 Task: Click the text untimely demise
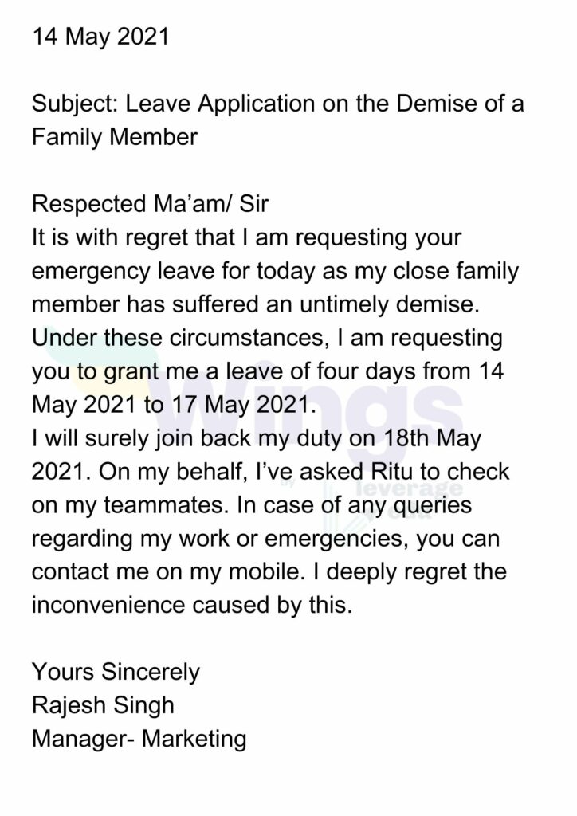tap(389, 304)
